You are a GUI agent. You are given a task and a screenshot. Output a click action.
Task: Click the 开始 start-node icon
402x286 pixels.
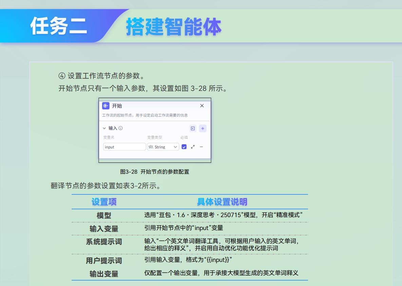tap(106, 106)
